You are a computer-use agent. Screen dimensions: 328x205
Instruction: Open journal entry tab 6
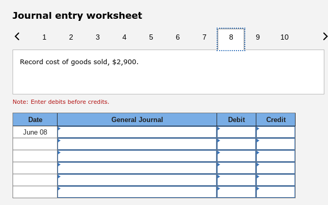(178, 37)
